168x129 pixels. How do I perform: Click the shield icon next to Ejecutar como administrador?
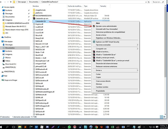(x=94, y=26)
